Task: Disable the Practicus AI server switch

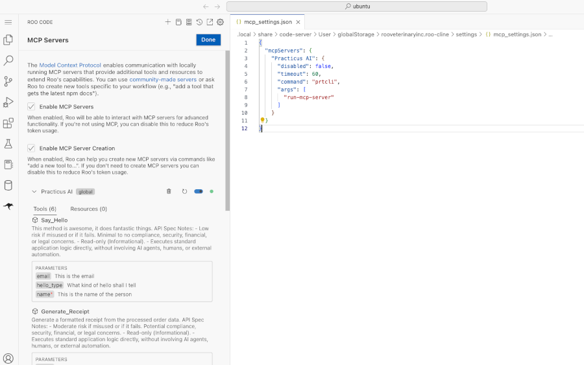Action: tap(199, 192)
